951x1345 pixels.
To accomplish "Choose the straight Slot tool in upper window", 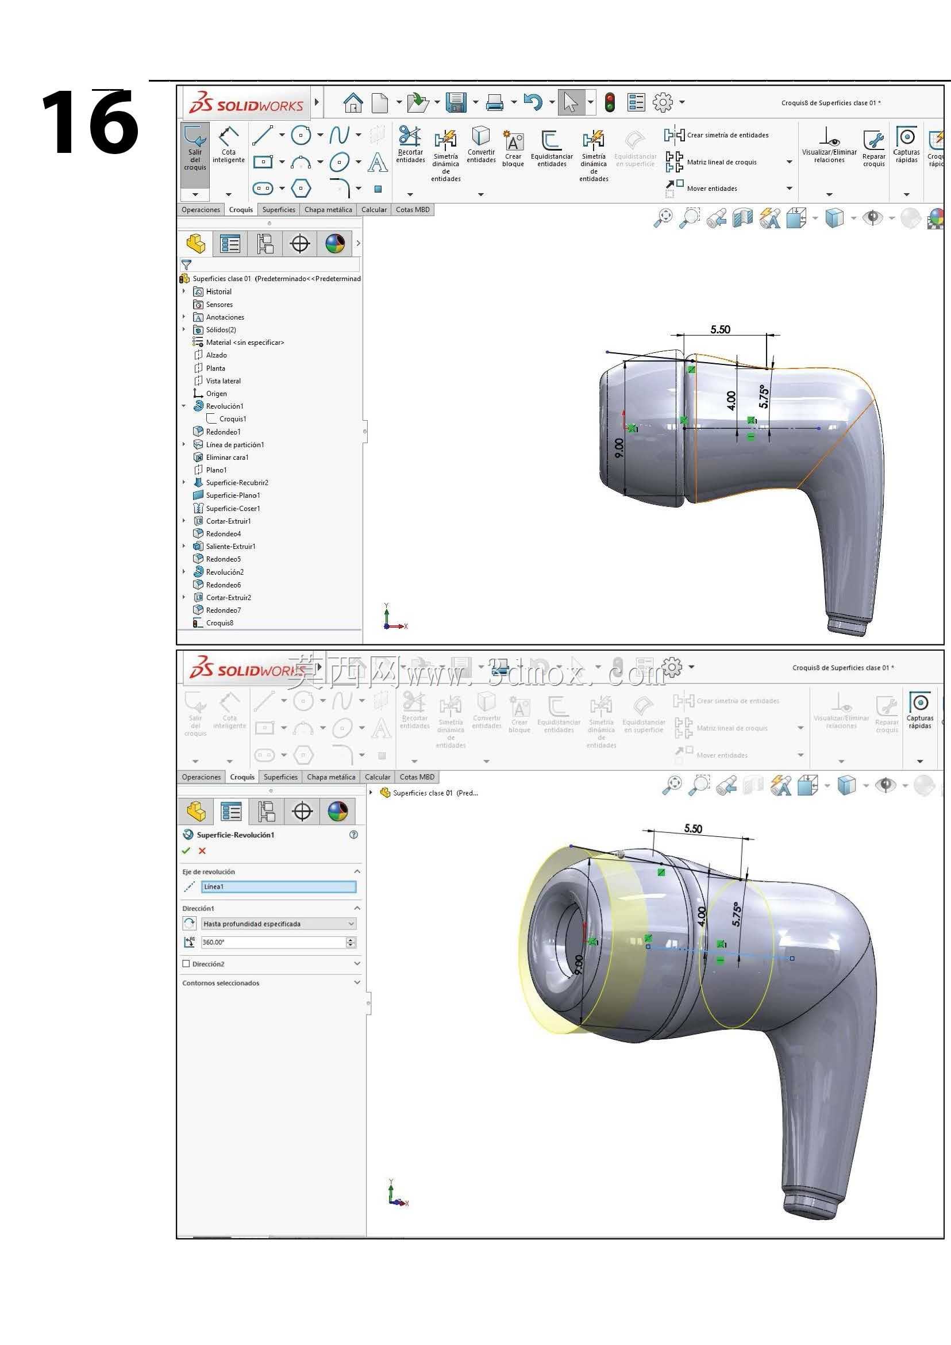I will click(x=263, y=189).
